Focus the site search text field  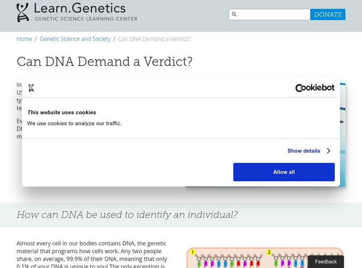pos(273,14)
